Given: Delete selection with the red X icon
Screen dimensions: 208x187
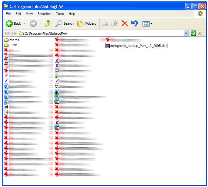Looking at the screenshot, I should 125,23.
